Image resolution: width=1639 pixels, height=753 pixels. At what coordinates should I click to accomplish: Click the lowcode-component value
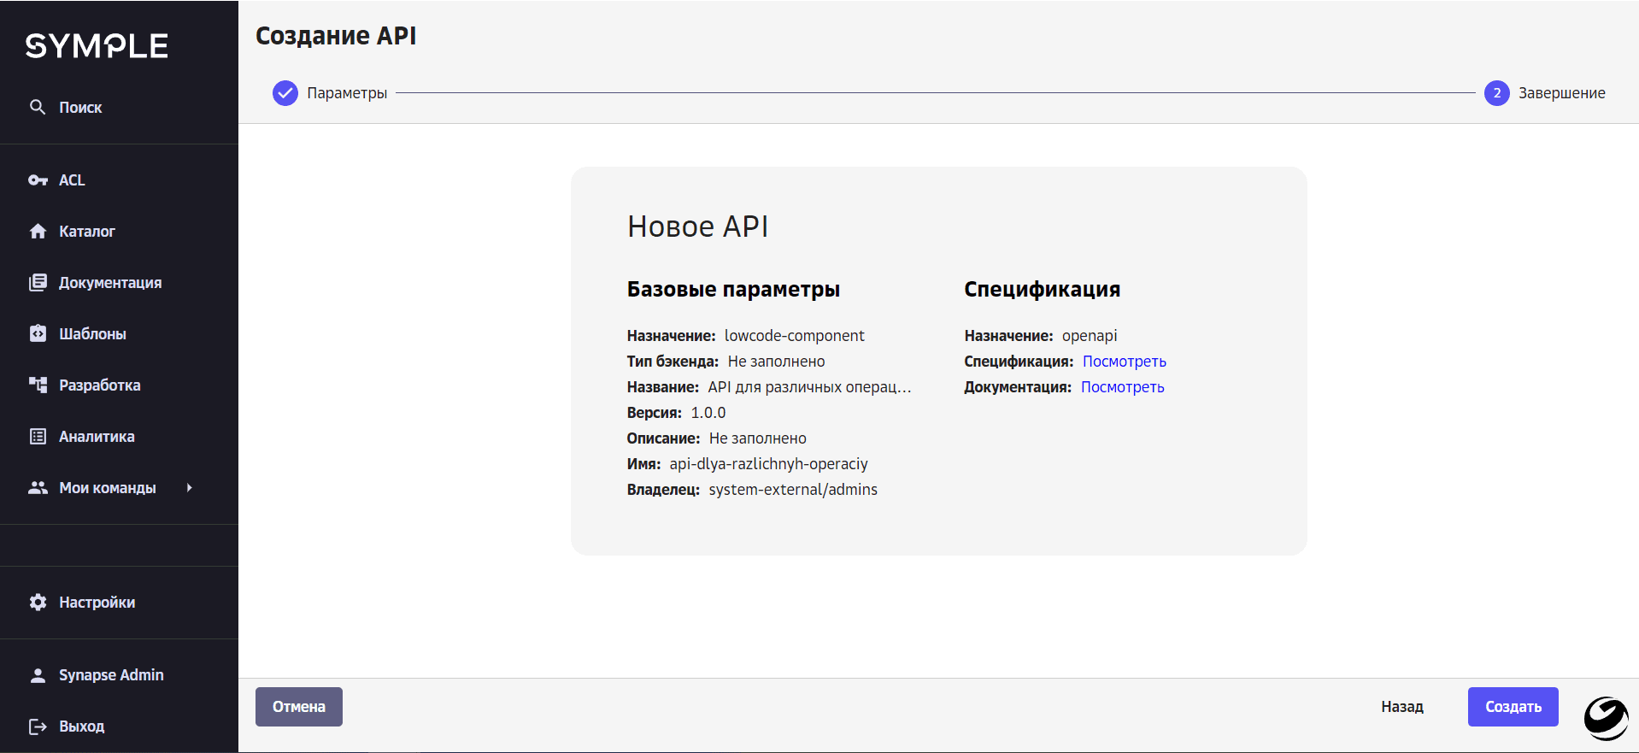click(x=794, y=336)
